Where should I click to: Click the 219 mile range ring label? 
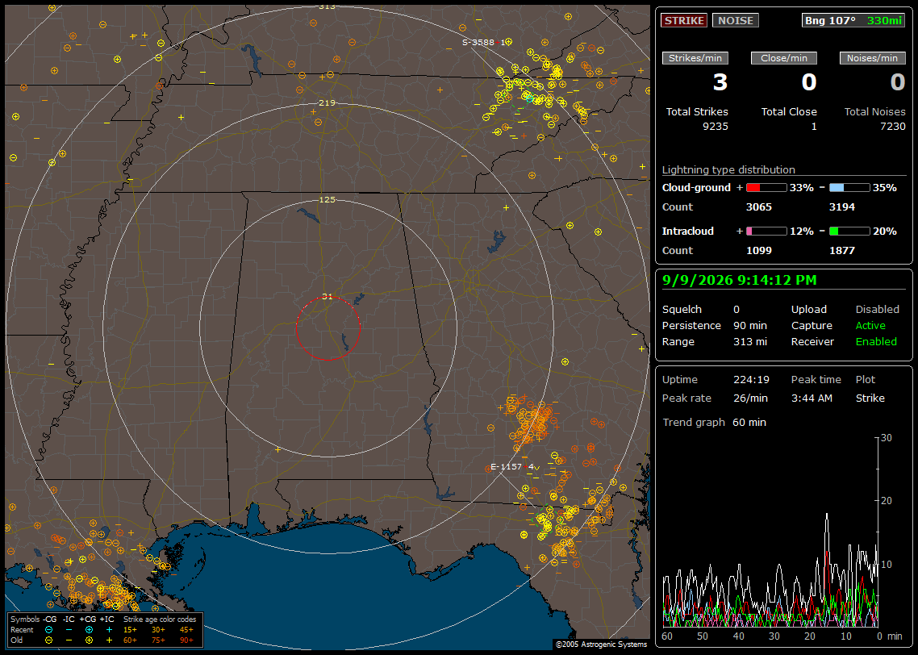pyautogui.click(x=327, y=103)
